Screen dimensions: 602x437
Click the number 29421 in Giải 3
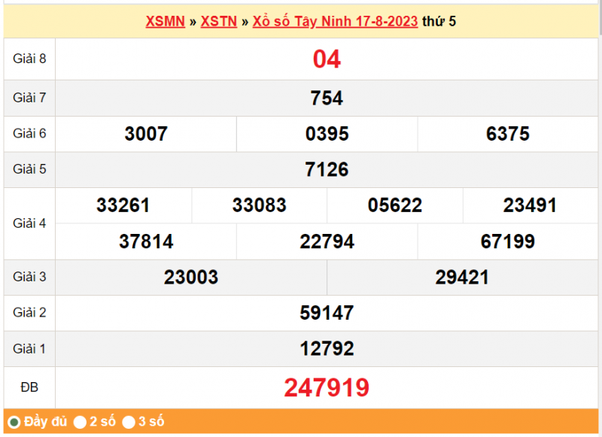click(x=463, y=277)
